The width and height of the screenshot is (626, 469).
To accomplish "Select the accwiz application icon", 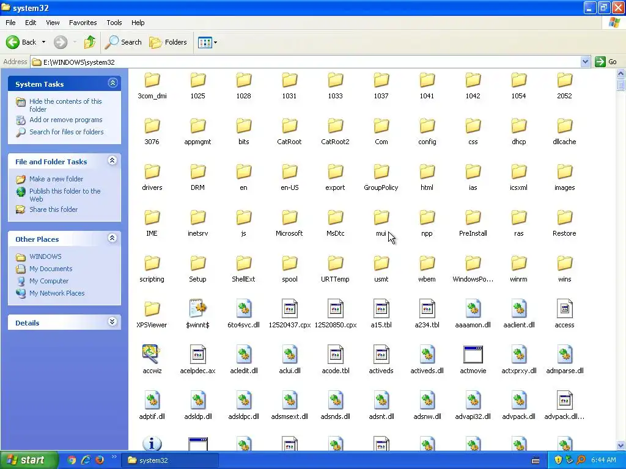I will [x=152, y=354].
